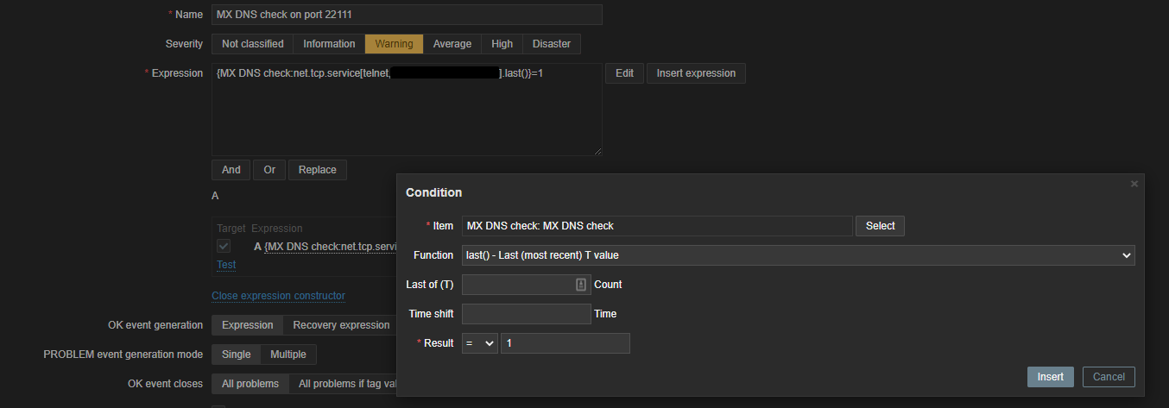
Task: Cancel the Condition dialog
Action: coord(1109,377)
